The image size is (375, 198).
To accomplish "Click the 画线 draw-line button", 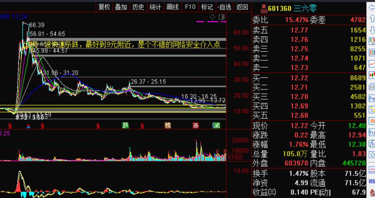I will (172, 7).
